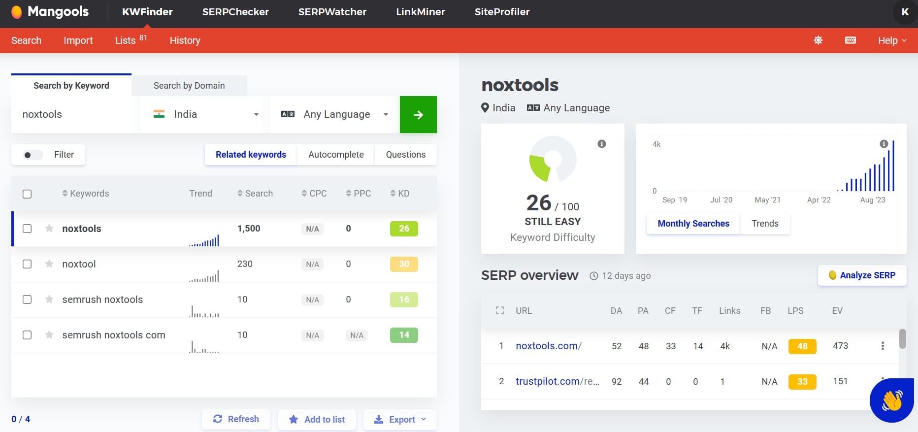Viewport: 918px width, 432px height.
Task: Open the India country dropdown
Action: pyautogui.click(x=205, y=114)
